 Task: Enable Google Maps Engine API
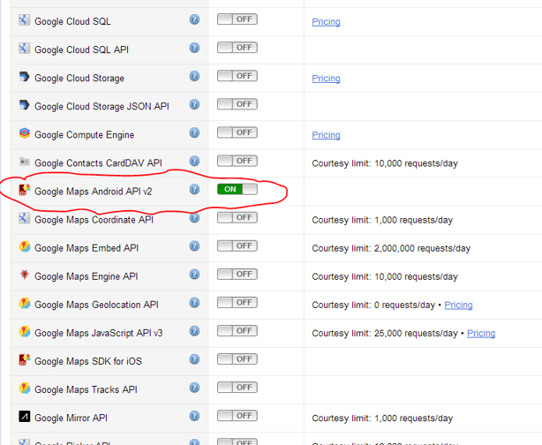tap(237, 275)
